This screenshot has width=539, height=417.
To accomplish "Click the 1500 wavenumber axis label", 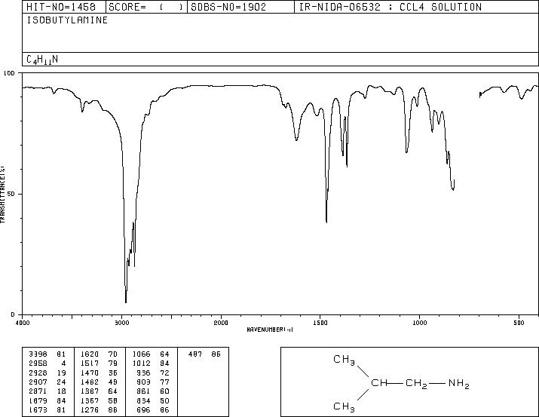I will [x=320, y=323].
